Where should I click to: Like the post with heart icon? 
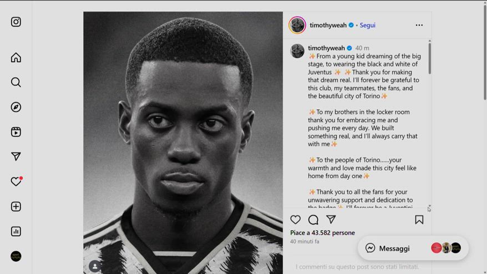coord(296,220)
